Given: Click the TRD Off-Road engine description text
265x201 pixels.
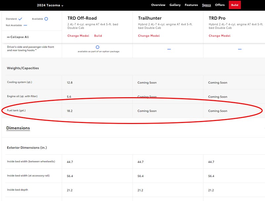Looking at the screenshot, I should [x=93, y=26].
